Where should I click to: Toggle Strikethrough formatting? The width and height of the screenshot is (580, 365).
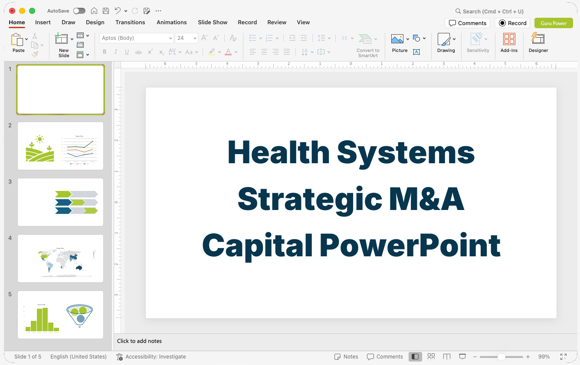(138, 52)
